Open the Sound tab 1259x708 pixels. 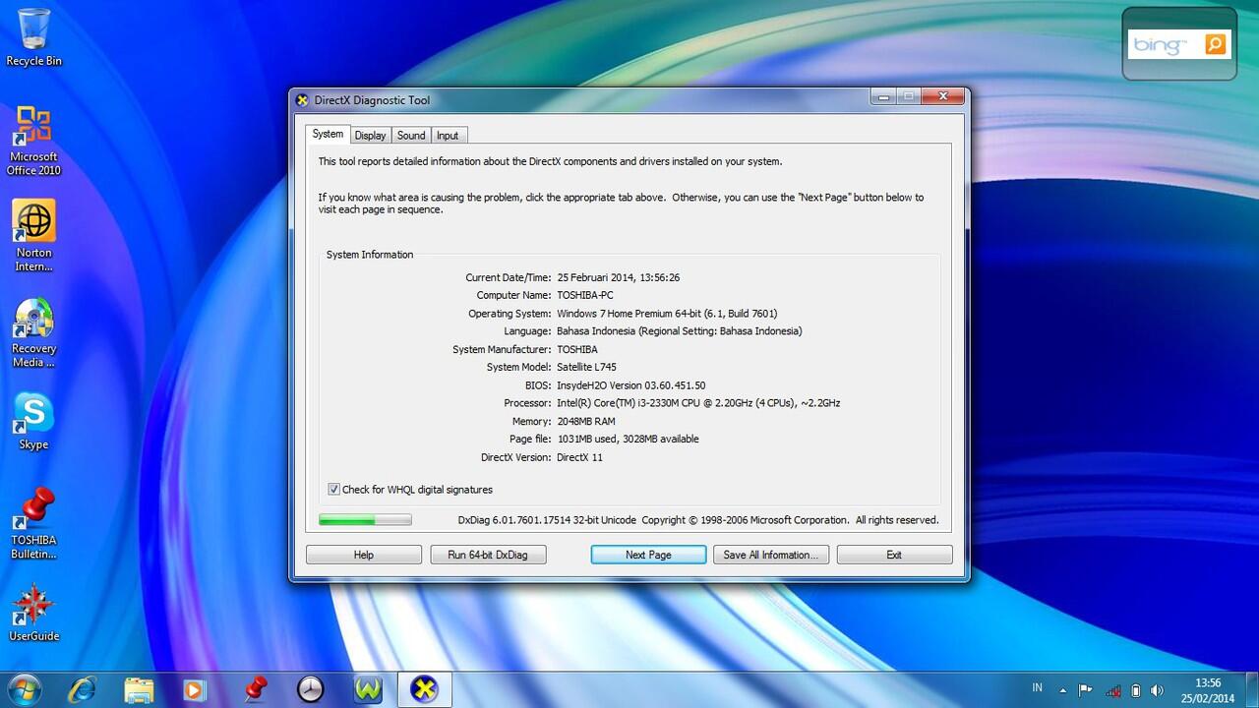(x=411, y=136)
